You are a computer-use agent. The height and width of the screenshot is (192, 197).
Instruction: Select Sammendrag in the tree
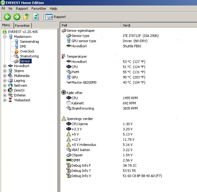[29, 42]
